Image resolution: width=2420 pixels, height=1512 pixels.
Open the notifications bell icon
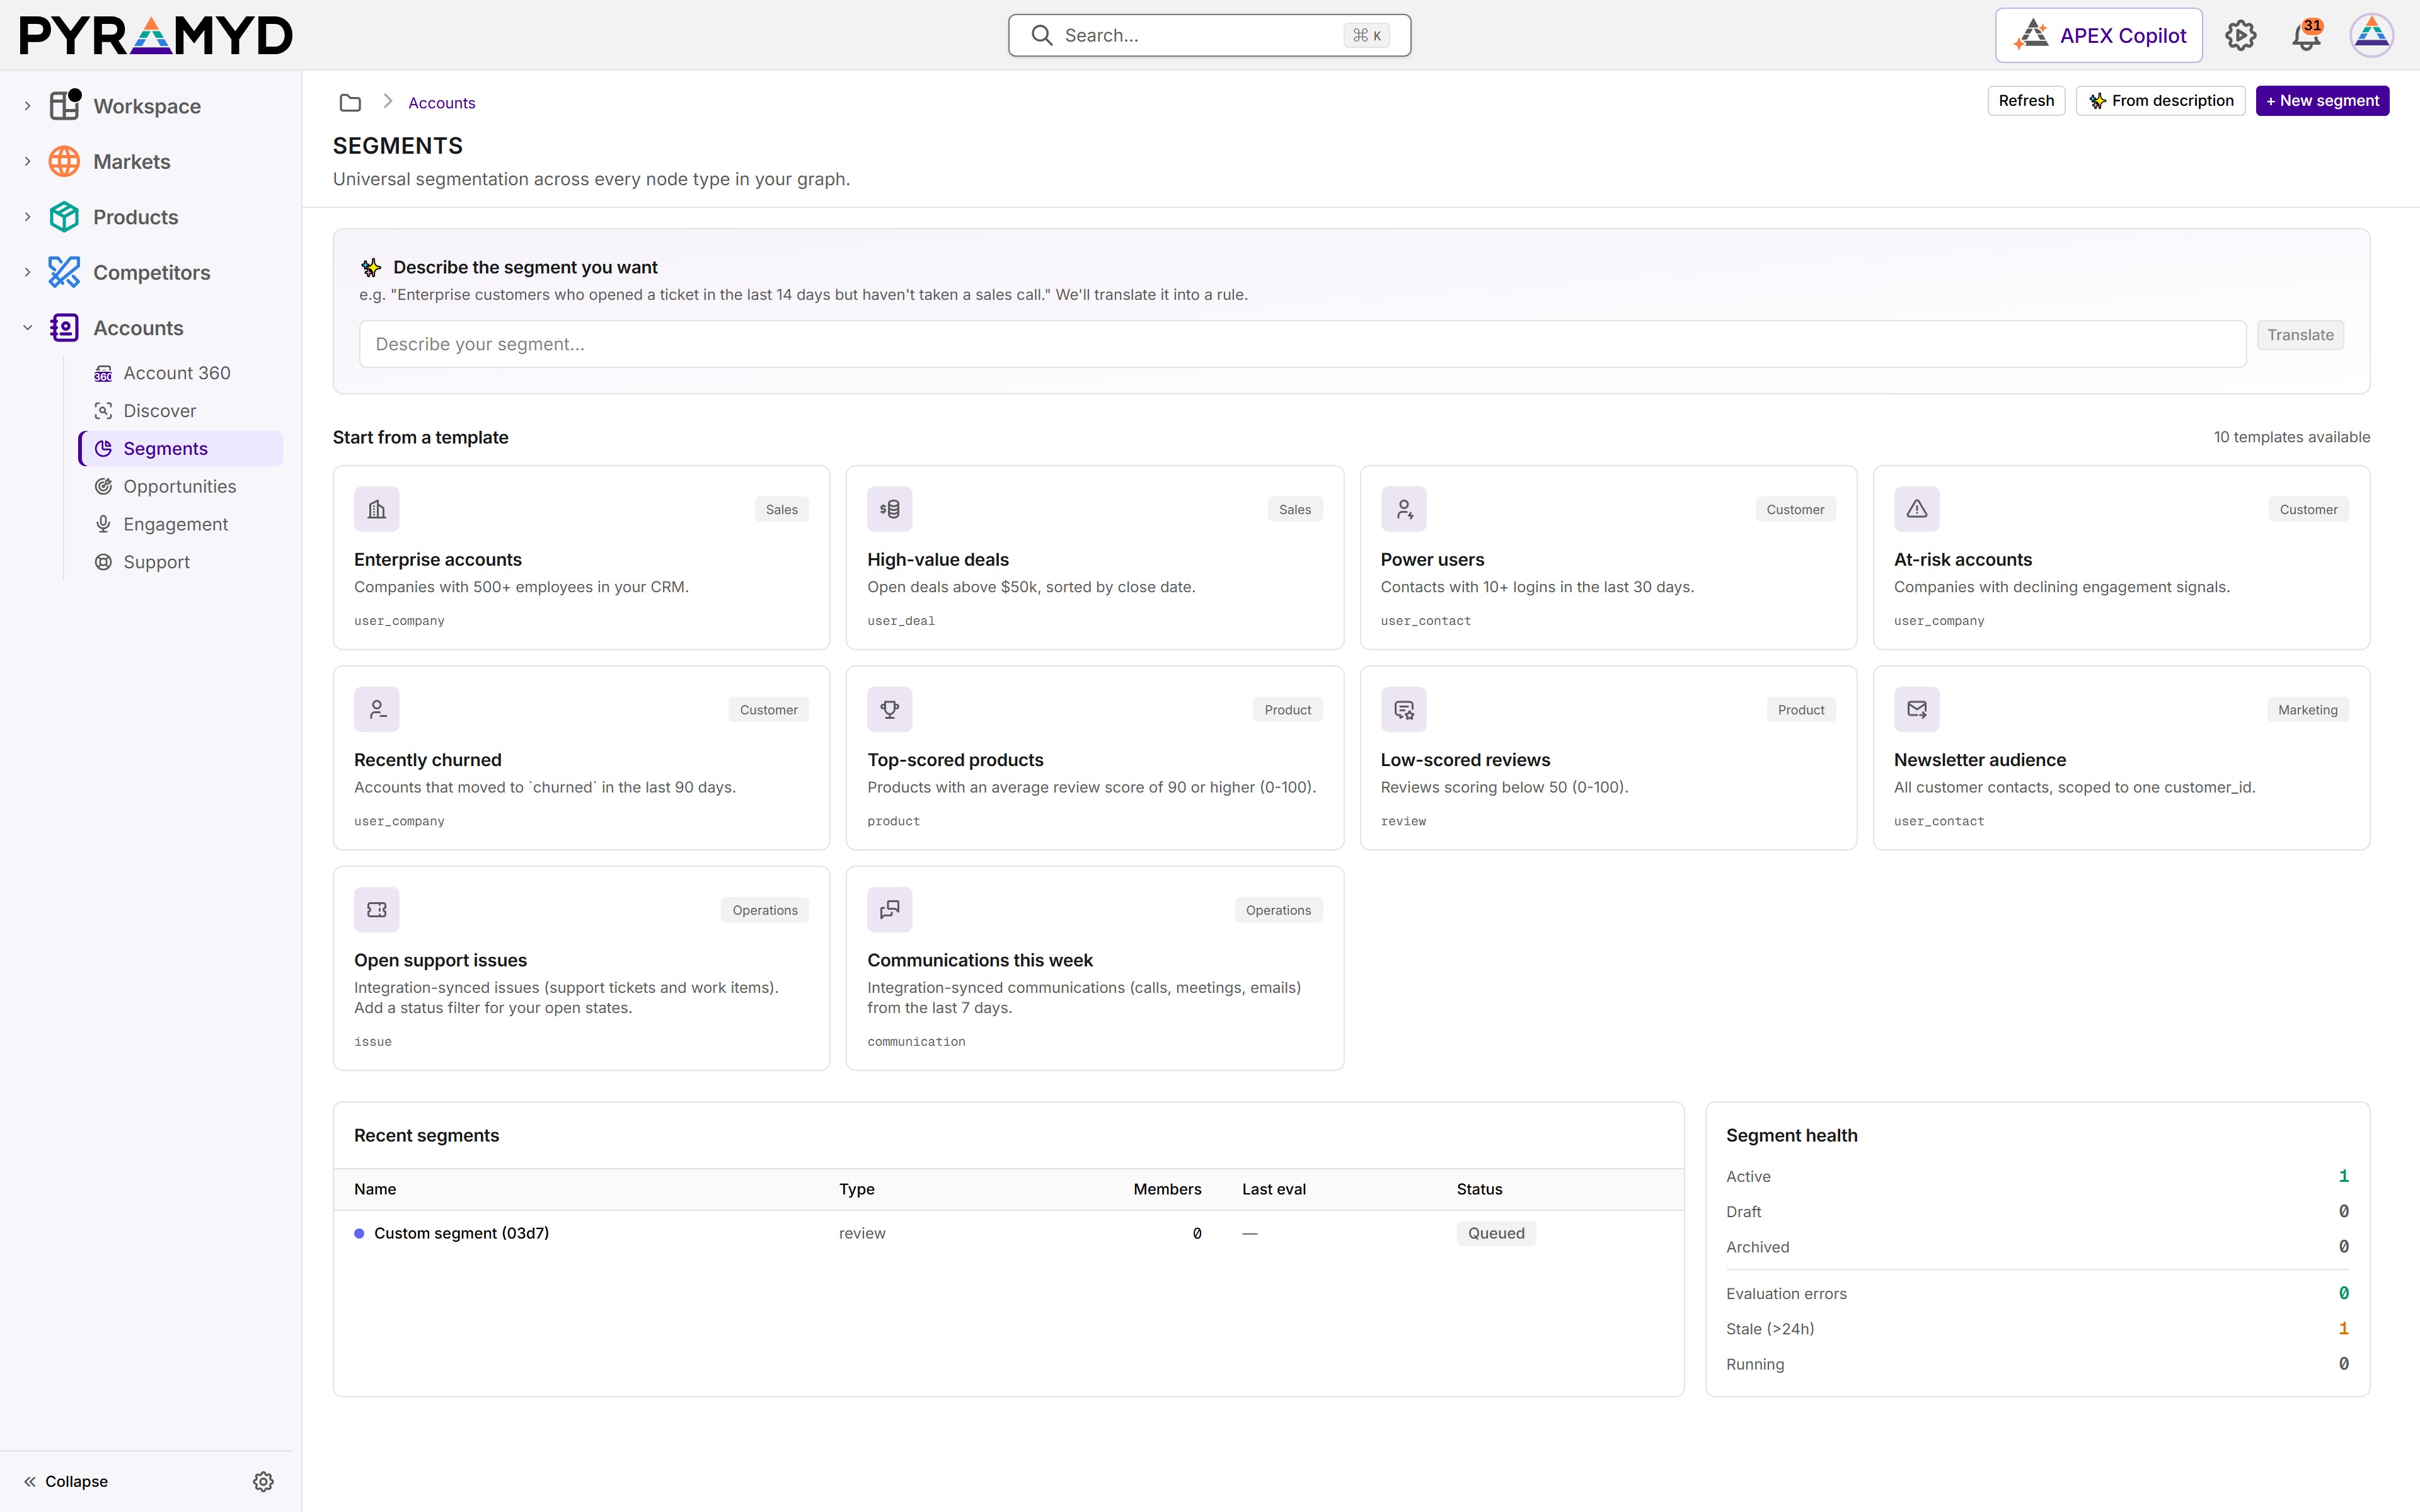2306,35
